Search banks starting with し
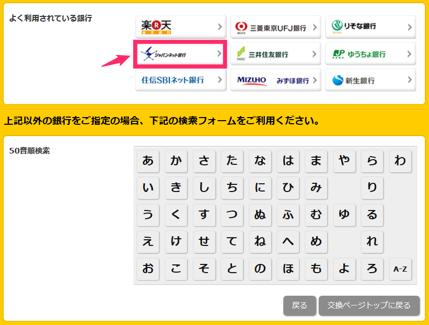This screenshot has width=429, height=325. coord(204,188)
